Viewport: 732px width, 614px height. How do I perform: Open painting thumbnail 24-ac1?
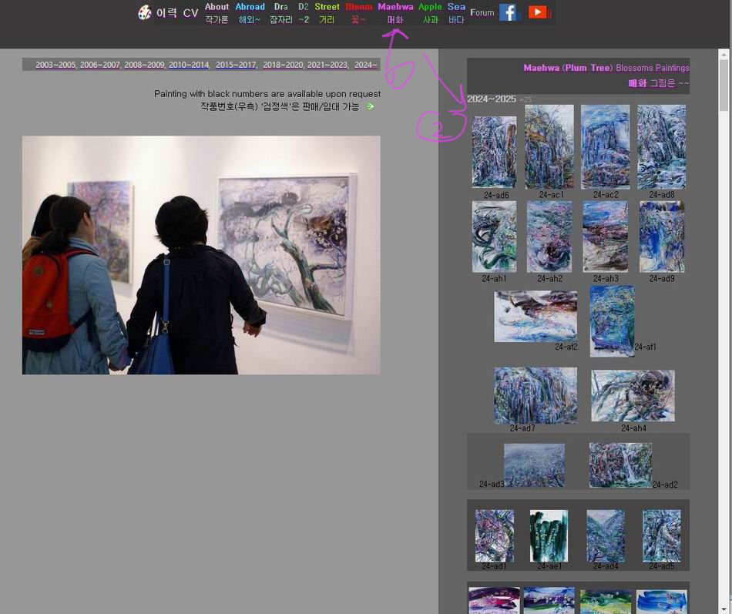click(549, 146)
